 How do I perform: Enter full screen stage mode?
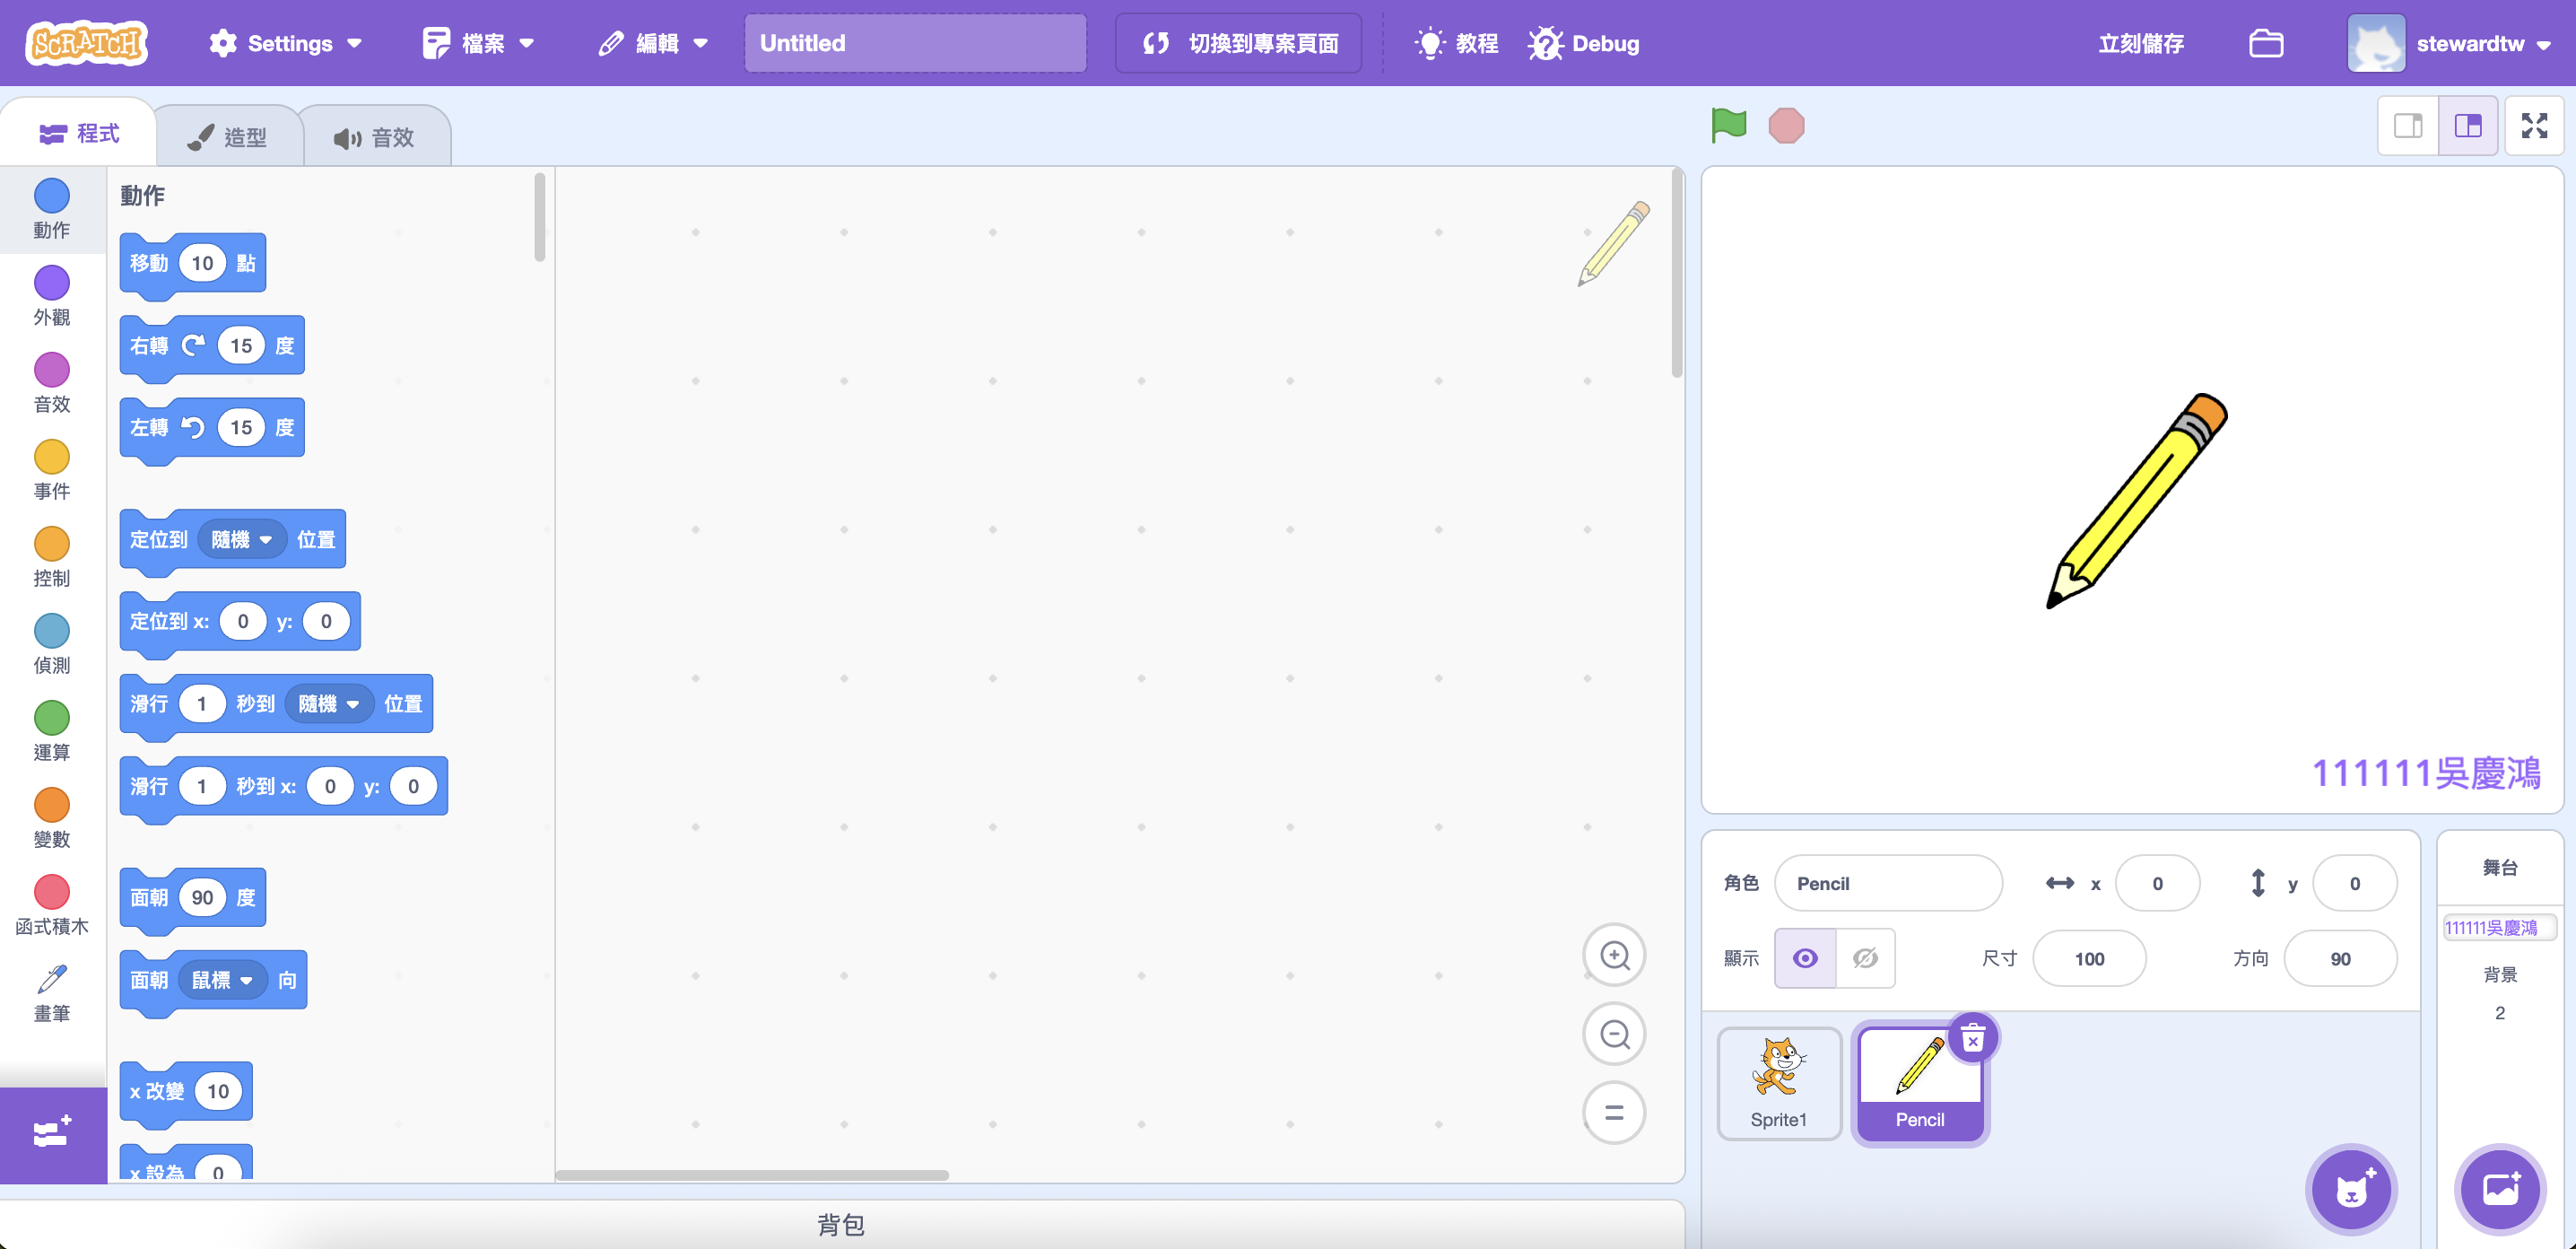(x=2533, y=126)
